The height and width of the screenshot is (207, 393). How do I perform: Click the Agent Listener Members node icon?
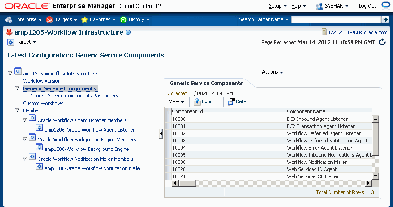pos(32,118)
